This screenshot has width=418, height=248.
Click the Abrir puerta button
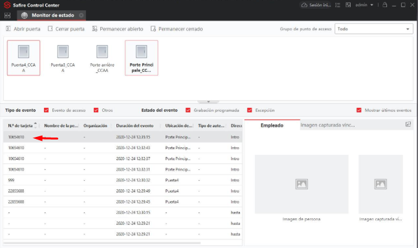[x=23, y=29]
